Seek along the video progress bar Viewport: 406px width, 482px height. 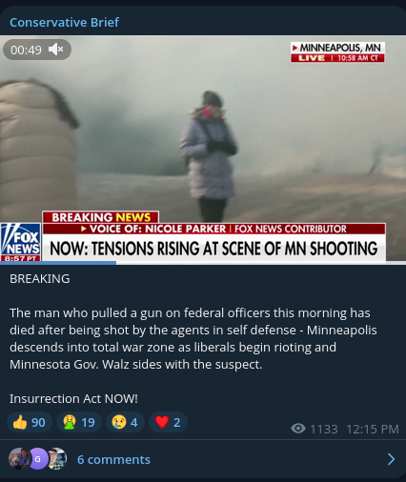pyautogui.click(x=203, y=263)
